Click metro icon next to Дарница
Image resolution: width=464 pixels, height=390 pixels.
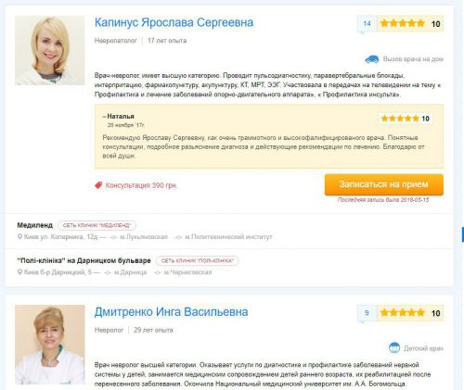click(108, 272)
